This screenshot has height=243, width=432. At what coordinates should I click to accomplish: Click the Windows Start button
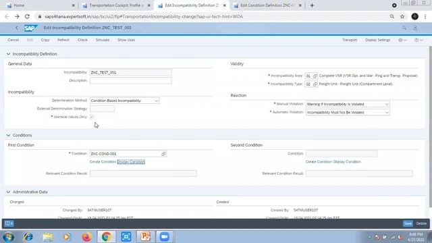click(8, 237)
